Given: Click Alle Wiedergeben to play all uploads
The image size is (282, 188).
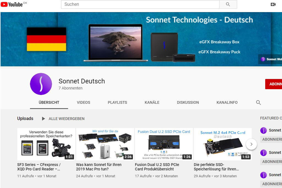Looking at the screenshot, I should pos(67,119).
